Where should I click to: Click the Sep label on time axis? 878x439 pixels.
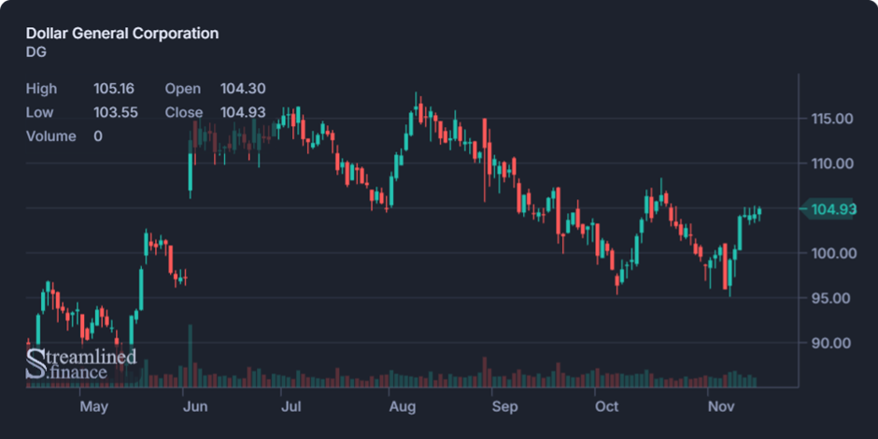click(x=505, y=406)
